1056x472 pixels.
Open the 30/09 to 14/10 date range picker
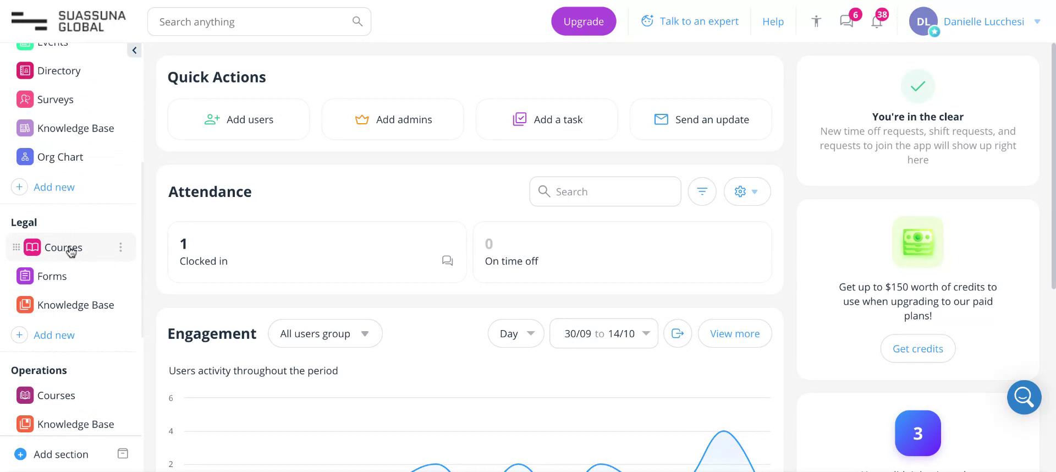pyautogui.click(x=604, y=333)
